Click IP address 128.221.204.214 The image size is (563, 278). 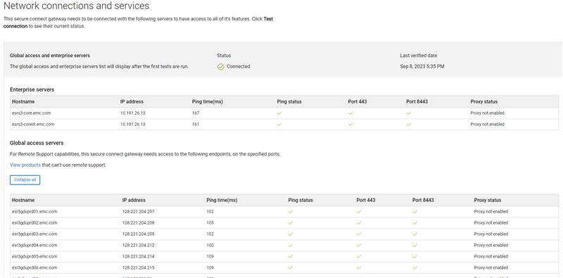click(138, 256)
